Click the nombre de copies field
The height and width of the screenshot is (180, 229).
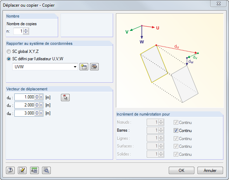tap(19, 31)
